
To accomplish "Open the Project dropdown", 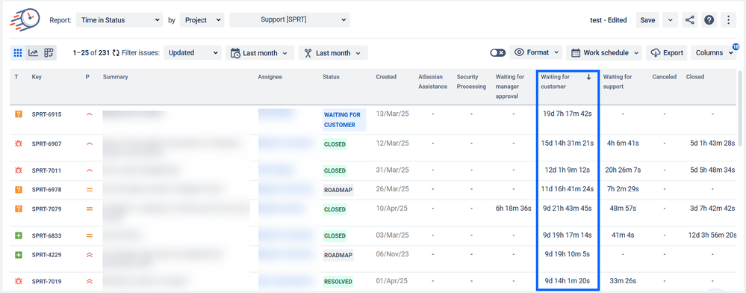I will [202, 20].
